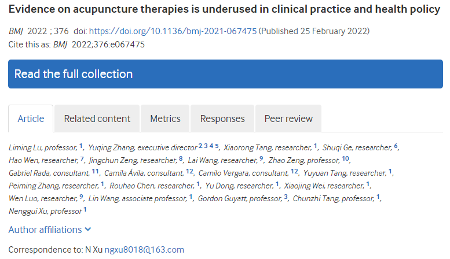Click affiliation superscript 1 after Liming Lu
This screenshot has width=450, height=259.
click(x=81, y=146)
